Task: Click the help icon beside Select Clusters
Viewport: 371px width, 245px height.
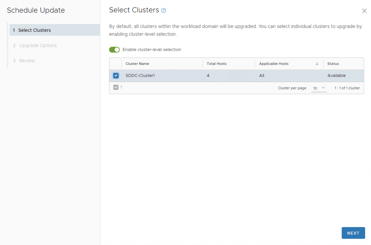Action: (x=164, y=11)
